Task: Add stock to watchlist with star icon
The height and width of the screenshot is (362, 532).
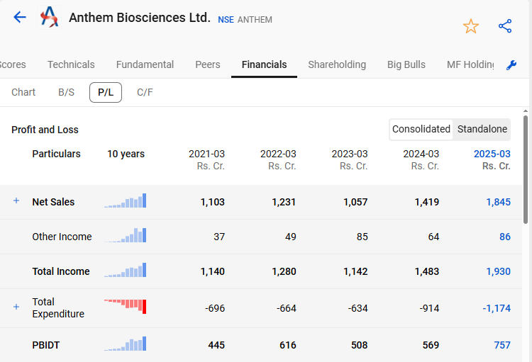Action: tap(471, 26)
